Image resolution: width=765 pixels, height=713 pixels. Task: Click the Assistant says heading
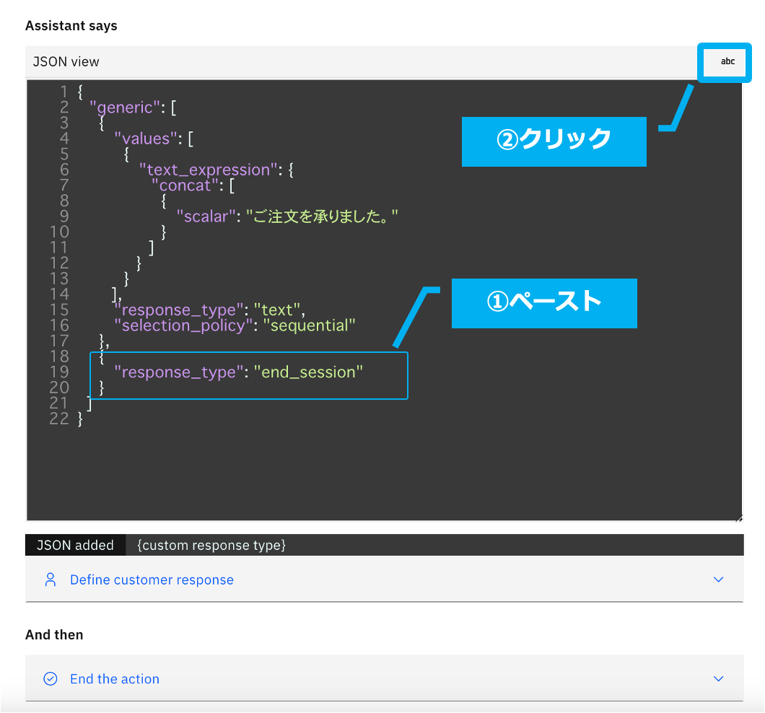[71, 26]
